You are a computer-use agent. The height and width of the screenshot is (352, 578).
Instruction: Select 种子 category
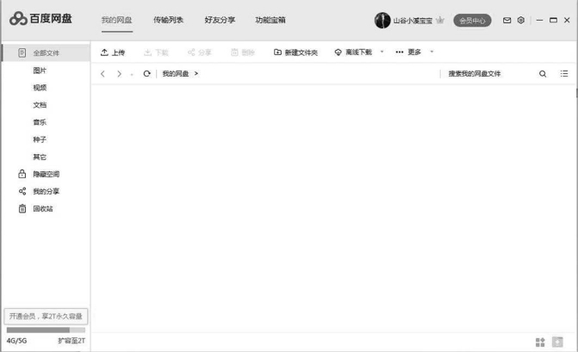click(40, 139)
